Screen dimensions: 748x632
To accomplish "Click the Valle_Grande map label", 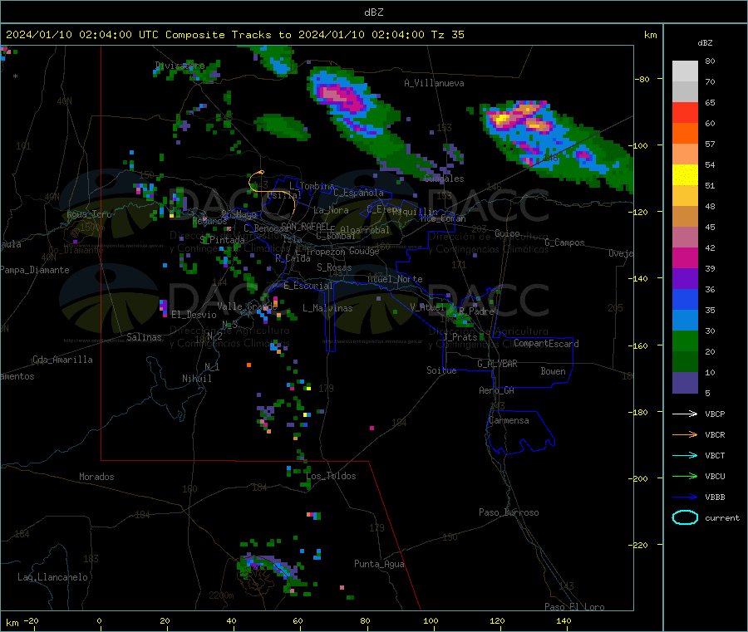I will click(x=247, y=306).
